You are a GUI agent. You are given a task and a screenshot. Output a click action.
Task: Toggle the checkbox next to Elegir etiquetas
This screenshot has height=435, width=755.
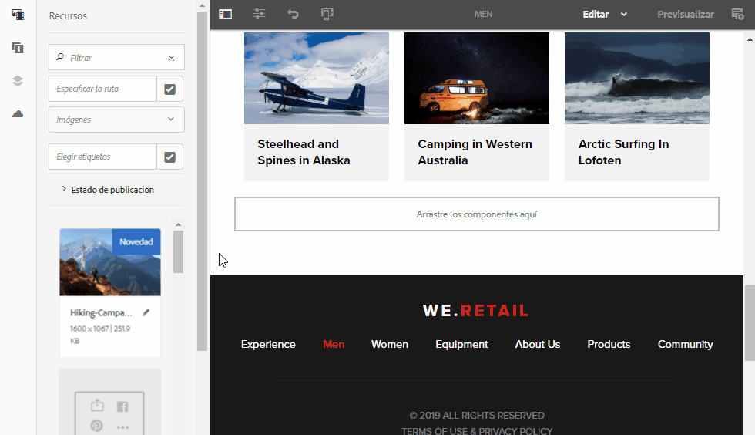(170, 157)
